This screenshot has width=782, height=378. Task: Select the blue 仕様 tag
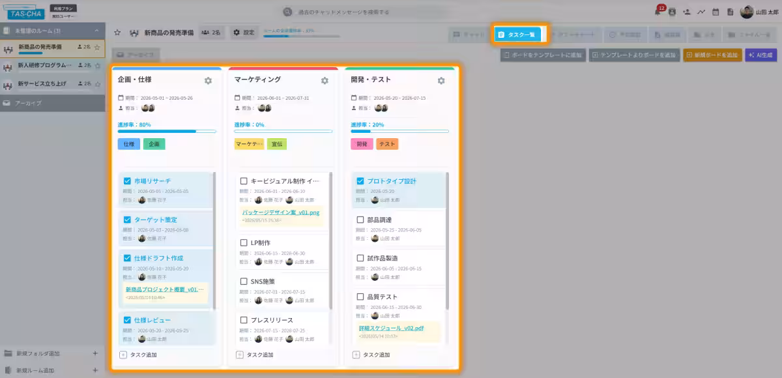click(128, 144)
